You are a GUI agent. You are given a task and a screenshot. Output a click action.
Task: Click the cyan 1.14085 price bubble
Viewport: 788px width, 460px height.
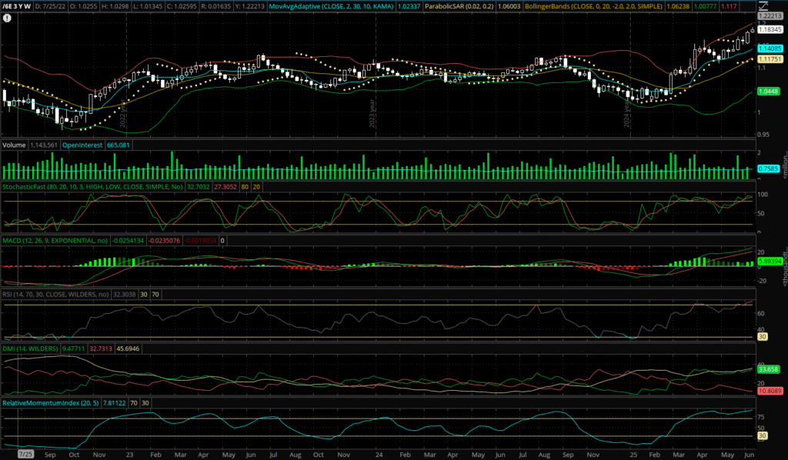tap(770, 48)
